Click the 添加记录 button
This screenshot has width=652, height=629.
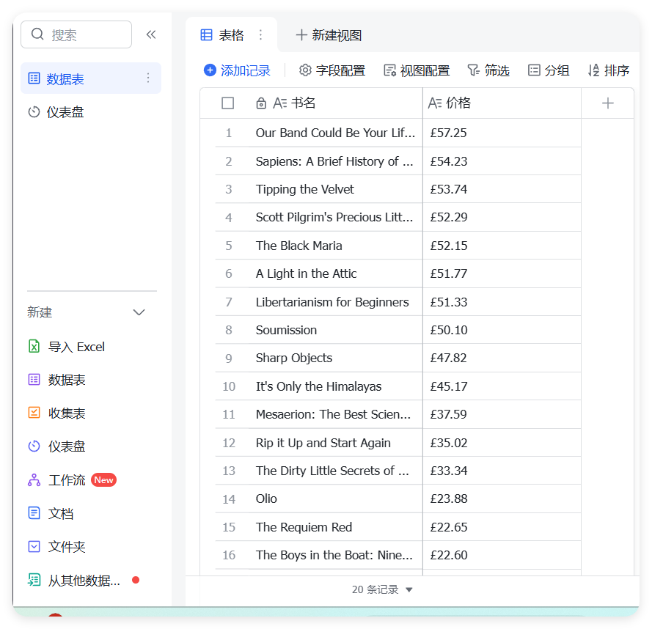[237, 70]
